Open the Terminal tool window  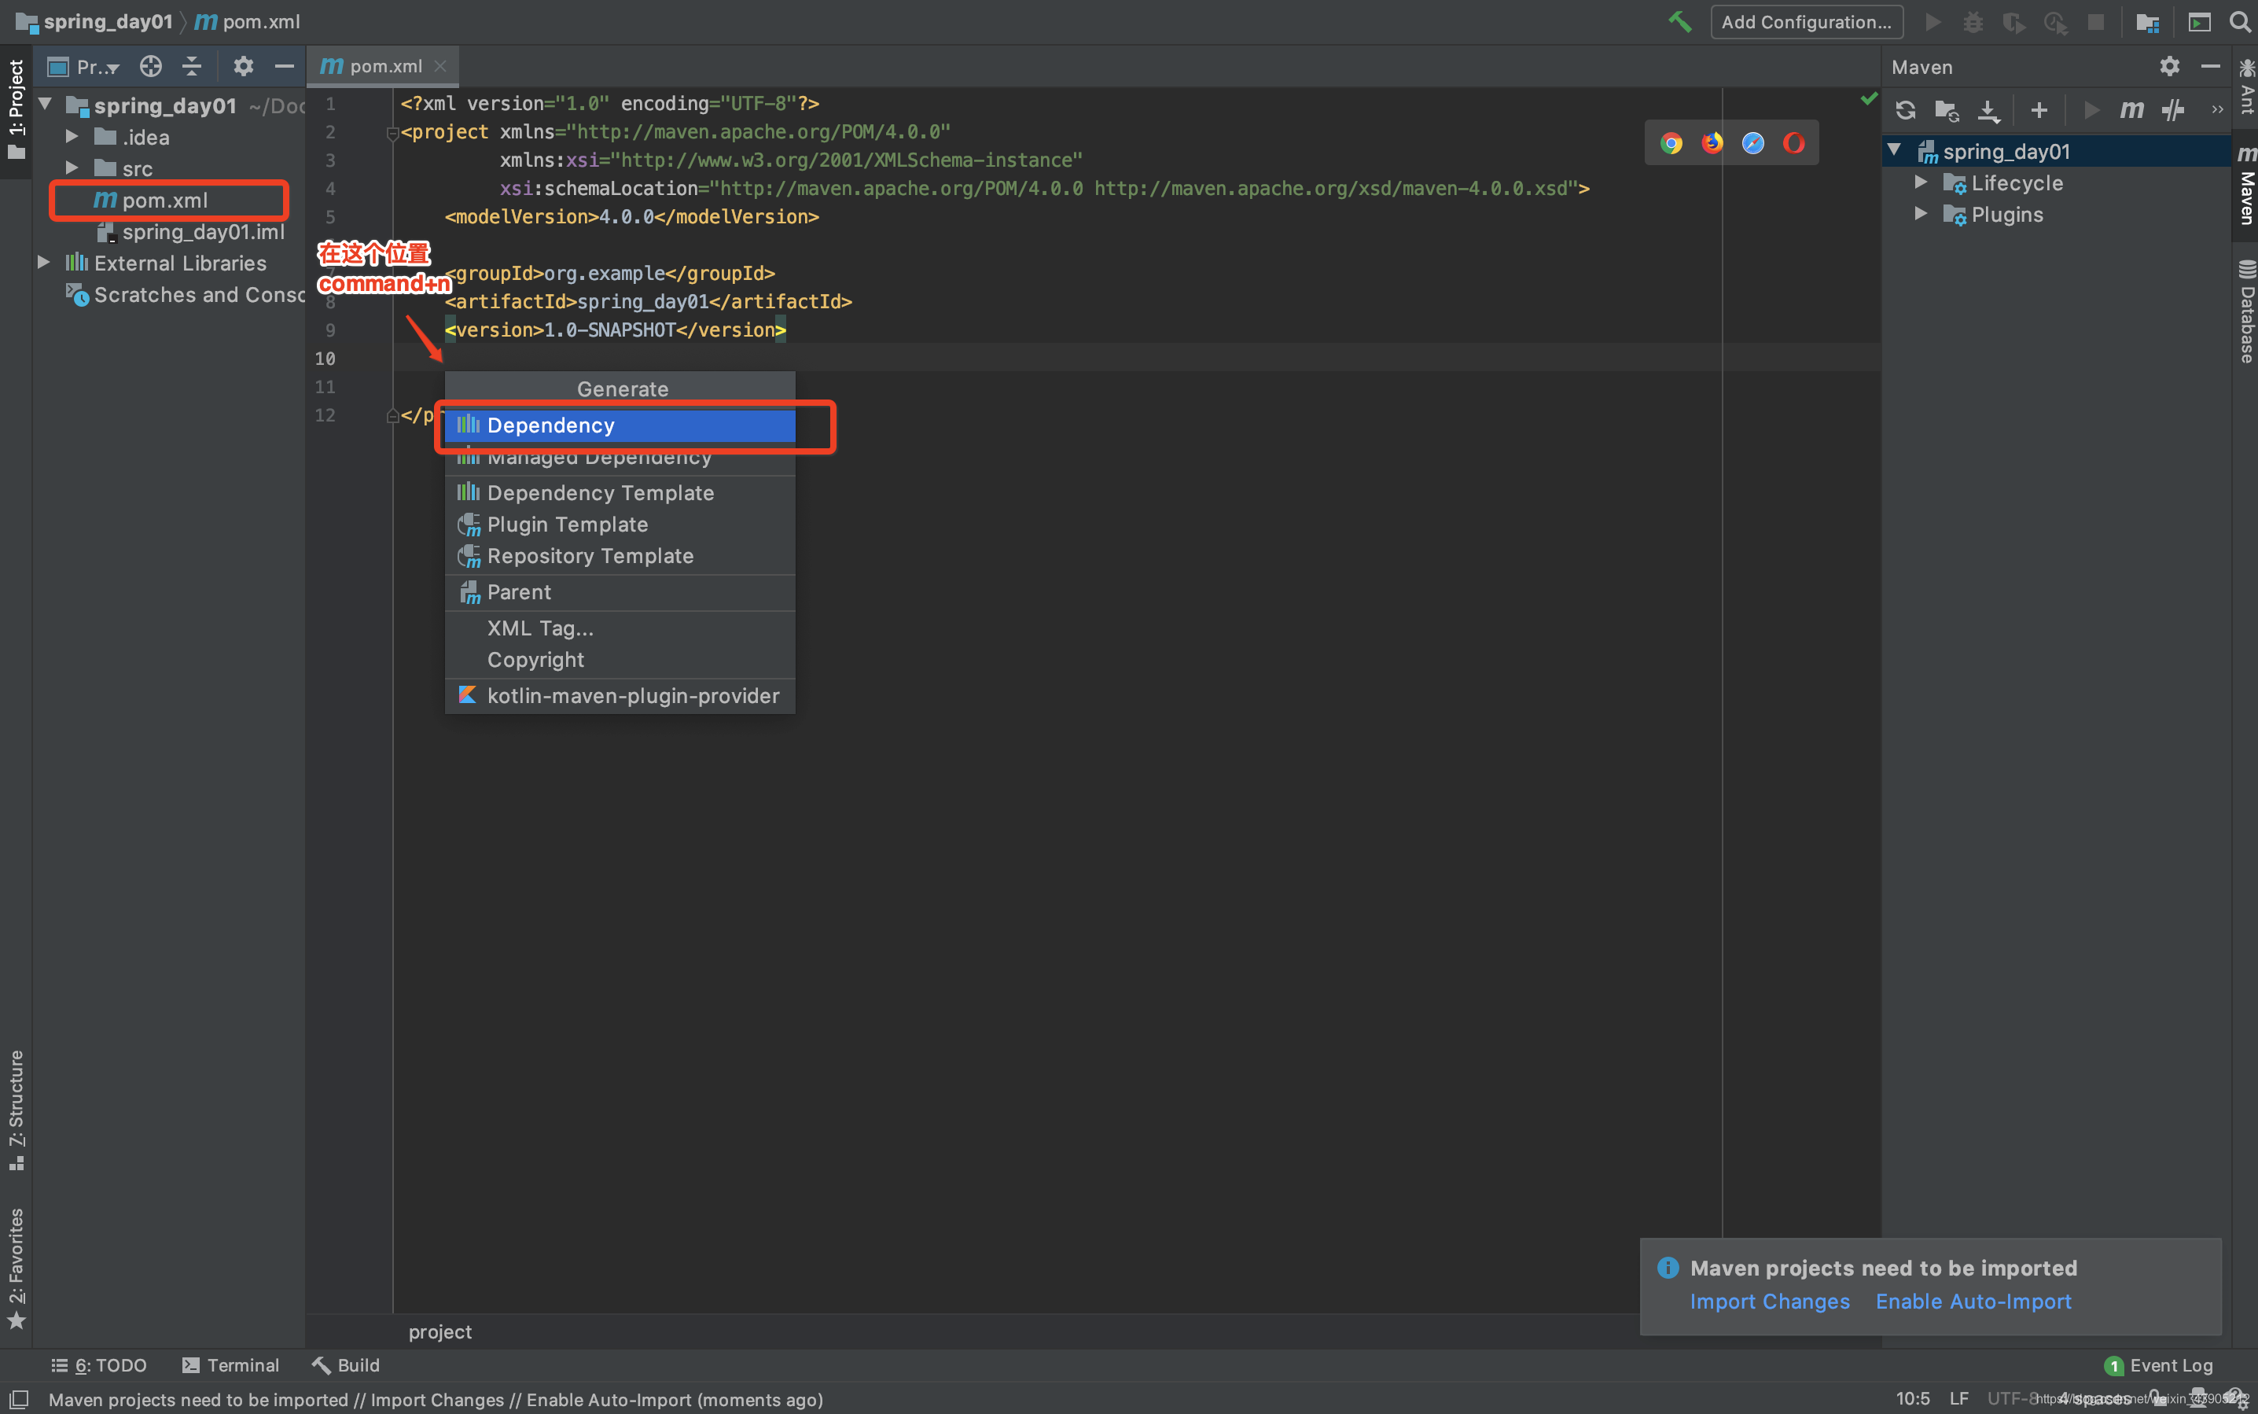tap(230, 1365)
